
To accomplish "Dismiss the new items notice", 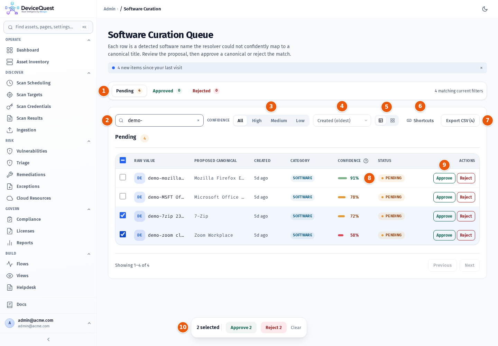I will pos(481,68).
